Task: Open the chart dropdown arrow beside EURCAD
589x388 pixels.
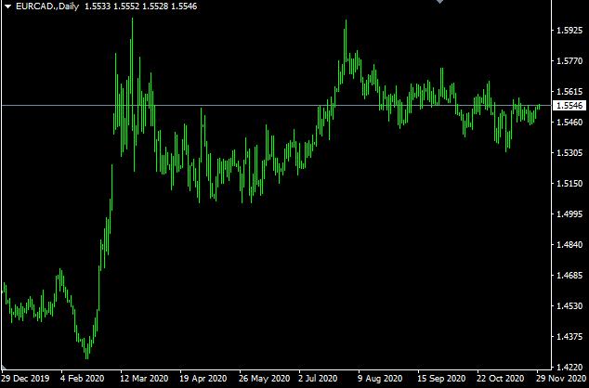Action: click(x=7, y=6)
